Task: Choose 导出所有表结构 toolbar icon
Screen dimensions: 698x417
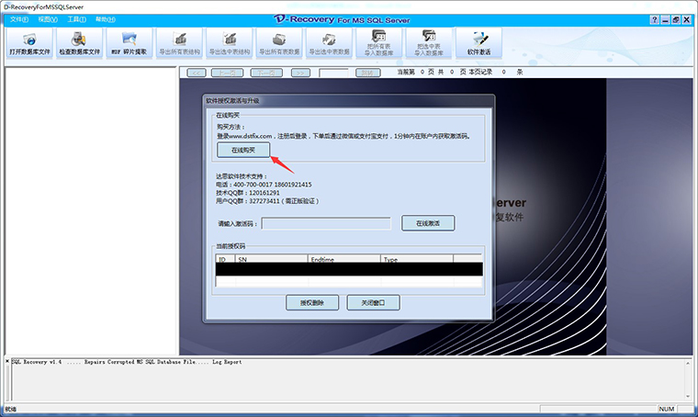Action: coord(179,43)
